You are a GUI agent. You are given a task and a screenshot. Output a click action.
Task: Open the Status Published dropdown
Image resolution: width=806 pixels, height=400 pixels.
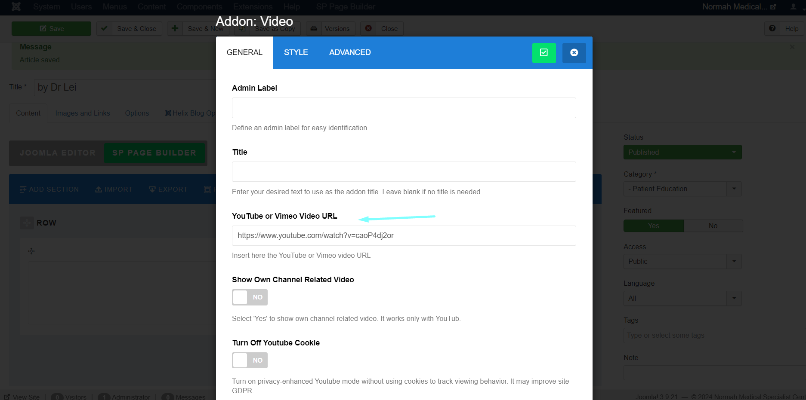[x=682, y=152]
